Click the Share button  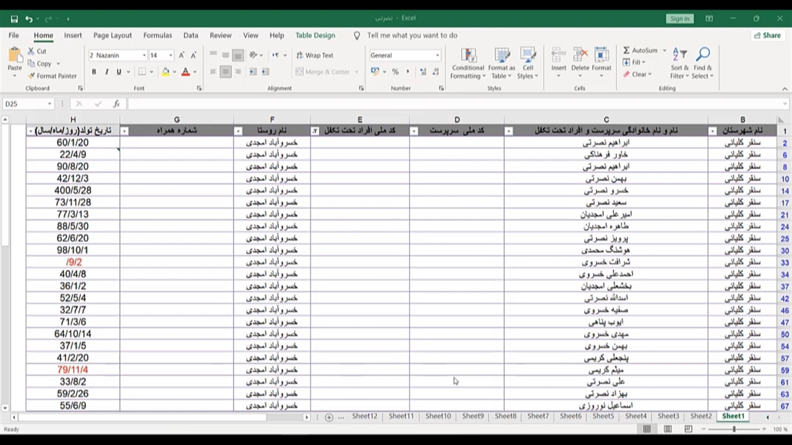pos(767,35)
